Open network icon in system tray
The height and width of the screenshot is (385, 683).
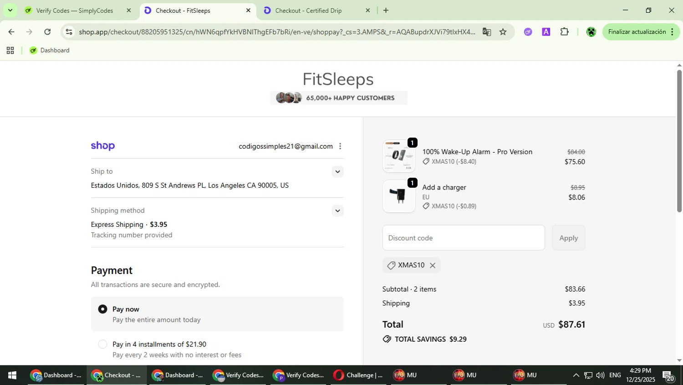tap(588, 375)
